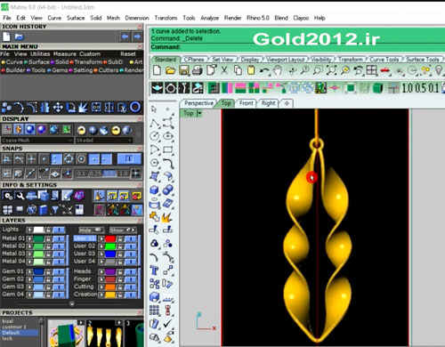Click the orange Cutting layer color swatch
The height and width of the screenshot is (347, 445).
click(x=110, y=286)
